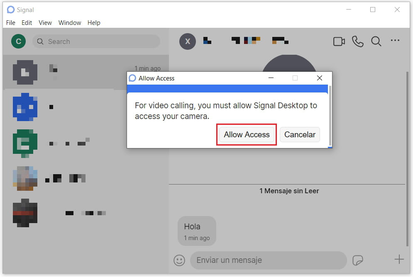
Task: Click the X contact avatar in header
Action: 188,41
